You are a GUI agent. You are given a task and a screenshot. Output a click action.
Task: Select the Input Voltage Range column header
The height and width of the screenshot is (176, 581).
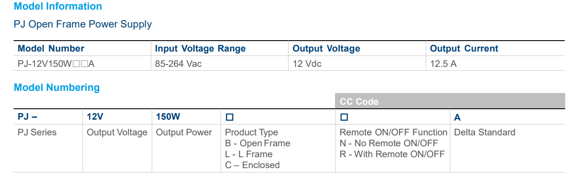pyautogui.click(x=200, y=48)
